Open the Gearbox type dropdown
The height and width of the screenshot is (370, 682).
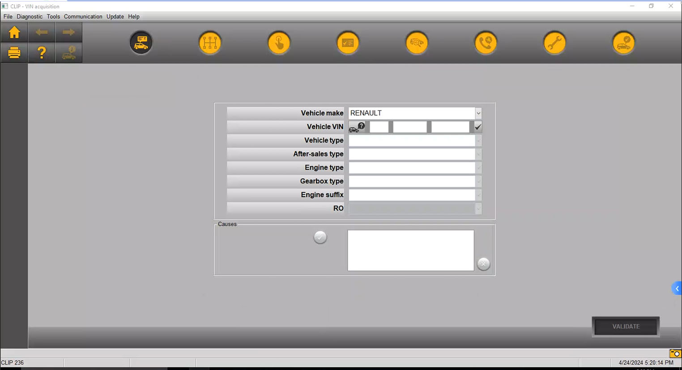click(x=478, y=181)
